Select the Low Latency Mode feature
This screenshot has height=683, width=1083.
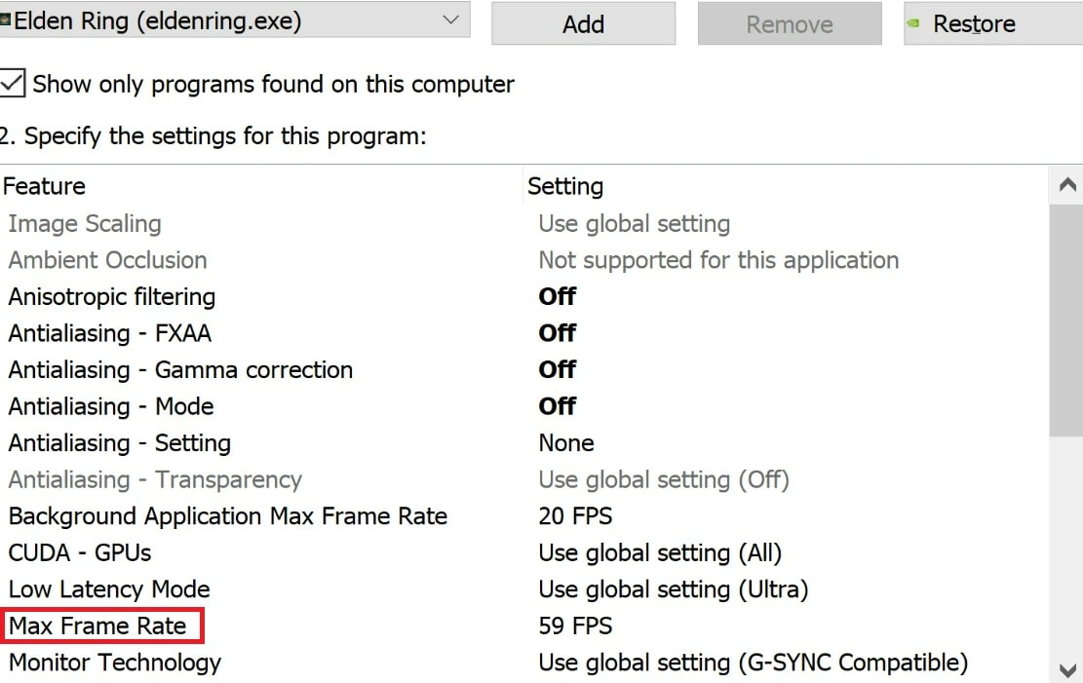coord(109,589)
